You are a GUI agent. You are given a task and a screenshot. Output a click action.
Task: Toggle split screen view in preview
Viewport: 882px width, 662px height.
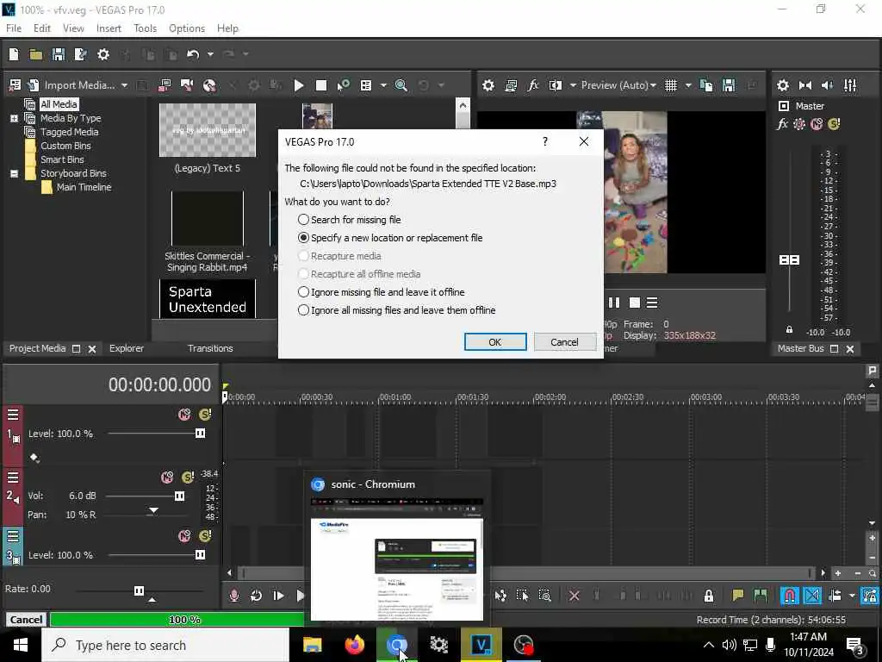pos(556,85)
